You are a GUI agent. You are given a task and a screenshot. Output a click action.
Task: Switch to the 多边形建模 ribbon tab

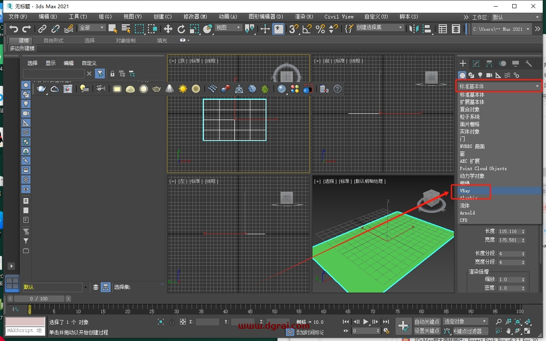pos(21,48)
